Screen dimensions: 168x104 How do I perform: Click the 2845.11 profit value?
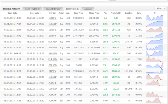(116, 30)
